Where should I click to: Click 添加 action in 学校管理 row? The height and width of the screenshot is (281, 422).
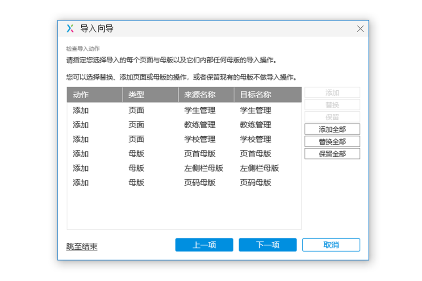[81, 139]
